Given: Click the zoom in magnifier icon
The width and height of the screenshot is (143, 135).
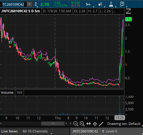Looking at the screenshot, I should click(82, 124).
